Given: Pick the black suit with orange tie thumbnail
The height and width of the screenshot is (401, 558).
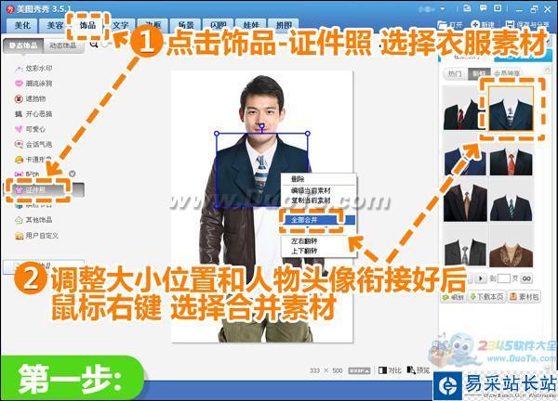Looking at the screenshot, I should point(511,154).
